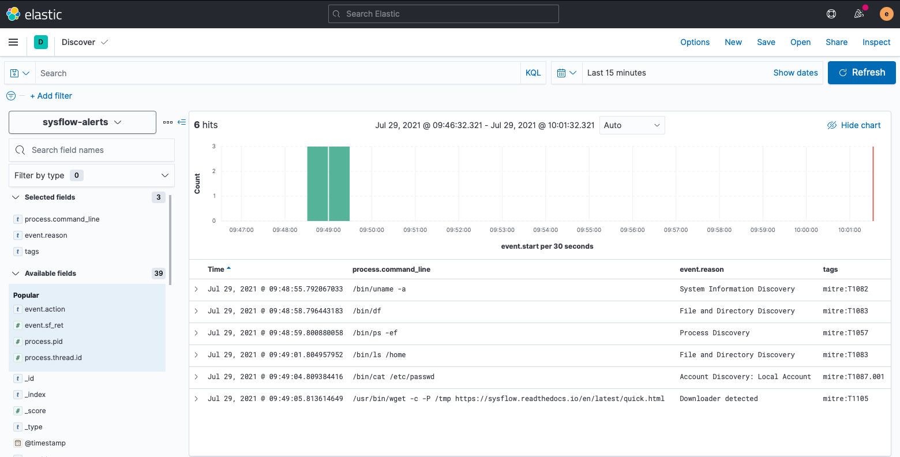Click Save in the top menu

pos(766,42)
